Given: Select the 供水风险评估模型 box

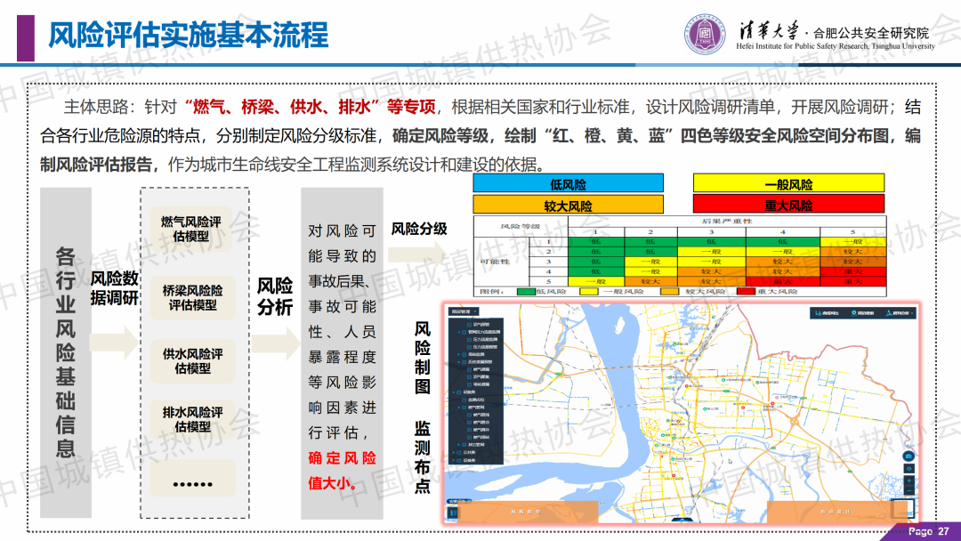Looking at the screenshot, I should click(191, 360).
